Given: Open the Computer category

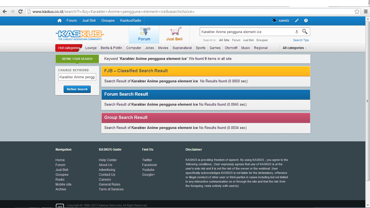Looking at the screenshot, I should click(134, 48).
